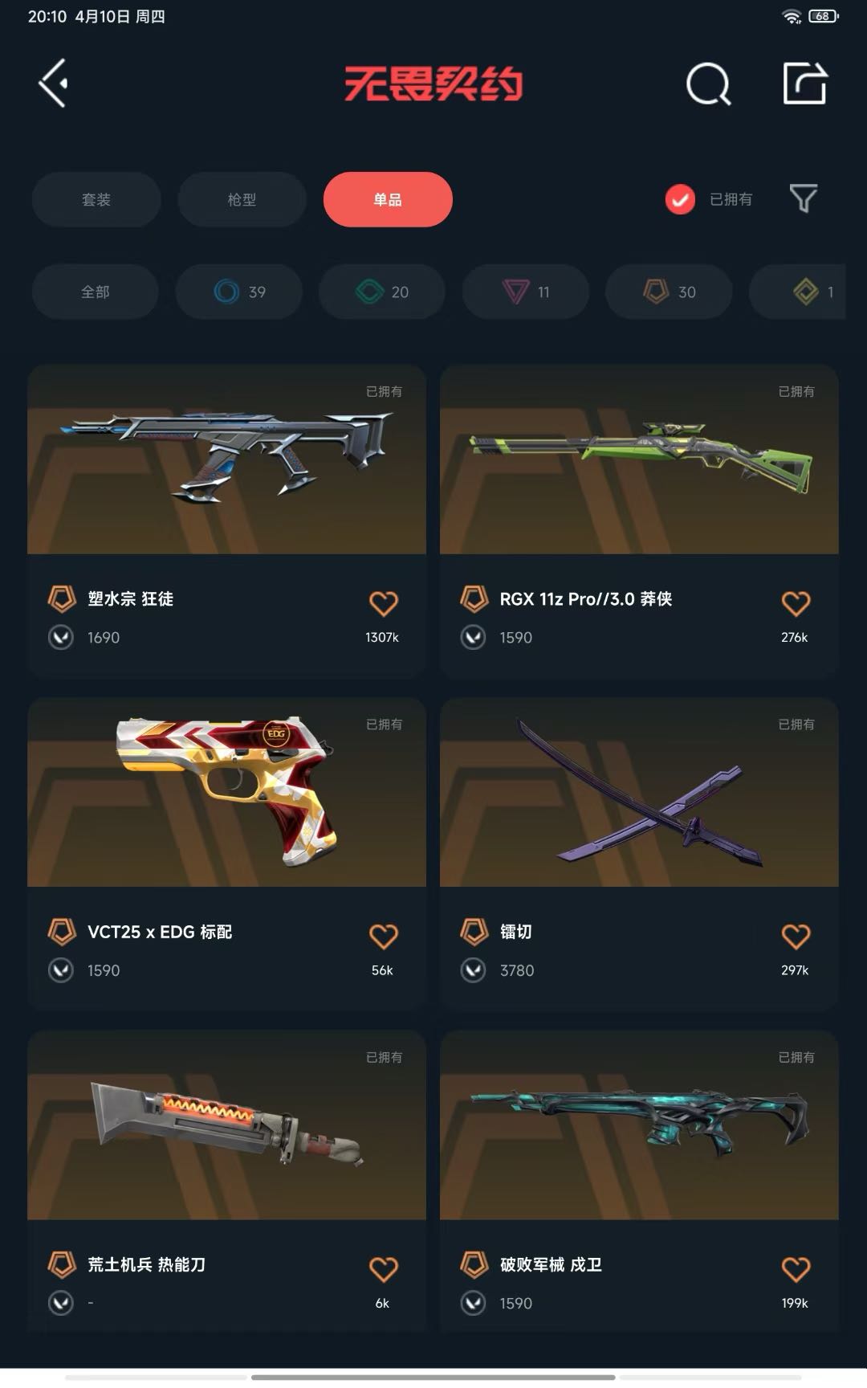Open the 镭切 sword thumbnail
The height and width of the screenshot is (1388, 867).
pyautogui.click(x=639, y=793)
